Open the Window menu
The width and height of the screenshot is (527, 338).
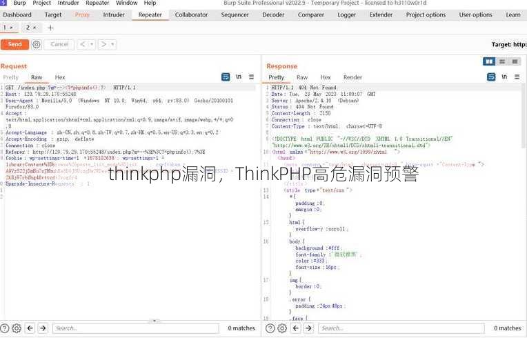point(126,3)
